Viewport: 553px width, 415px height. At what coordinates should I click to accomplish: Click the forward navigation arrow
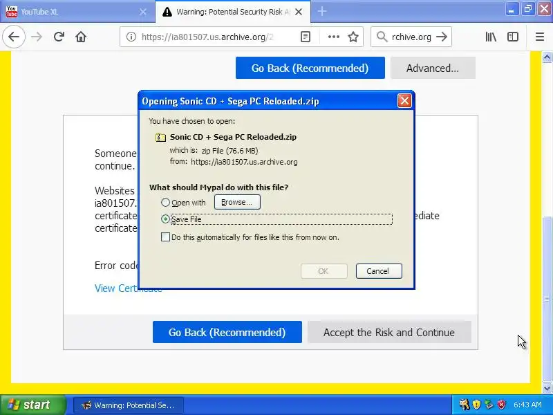tap(37, 37)
